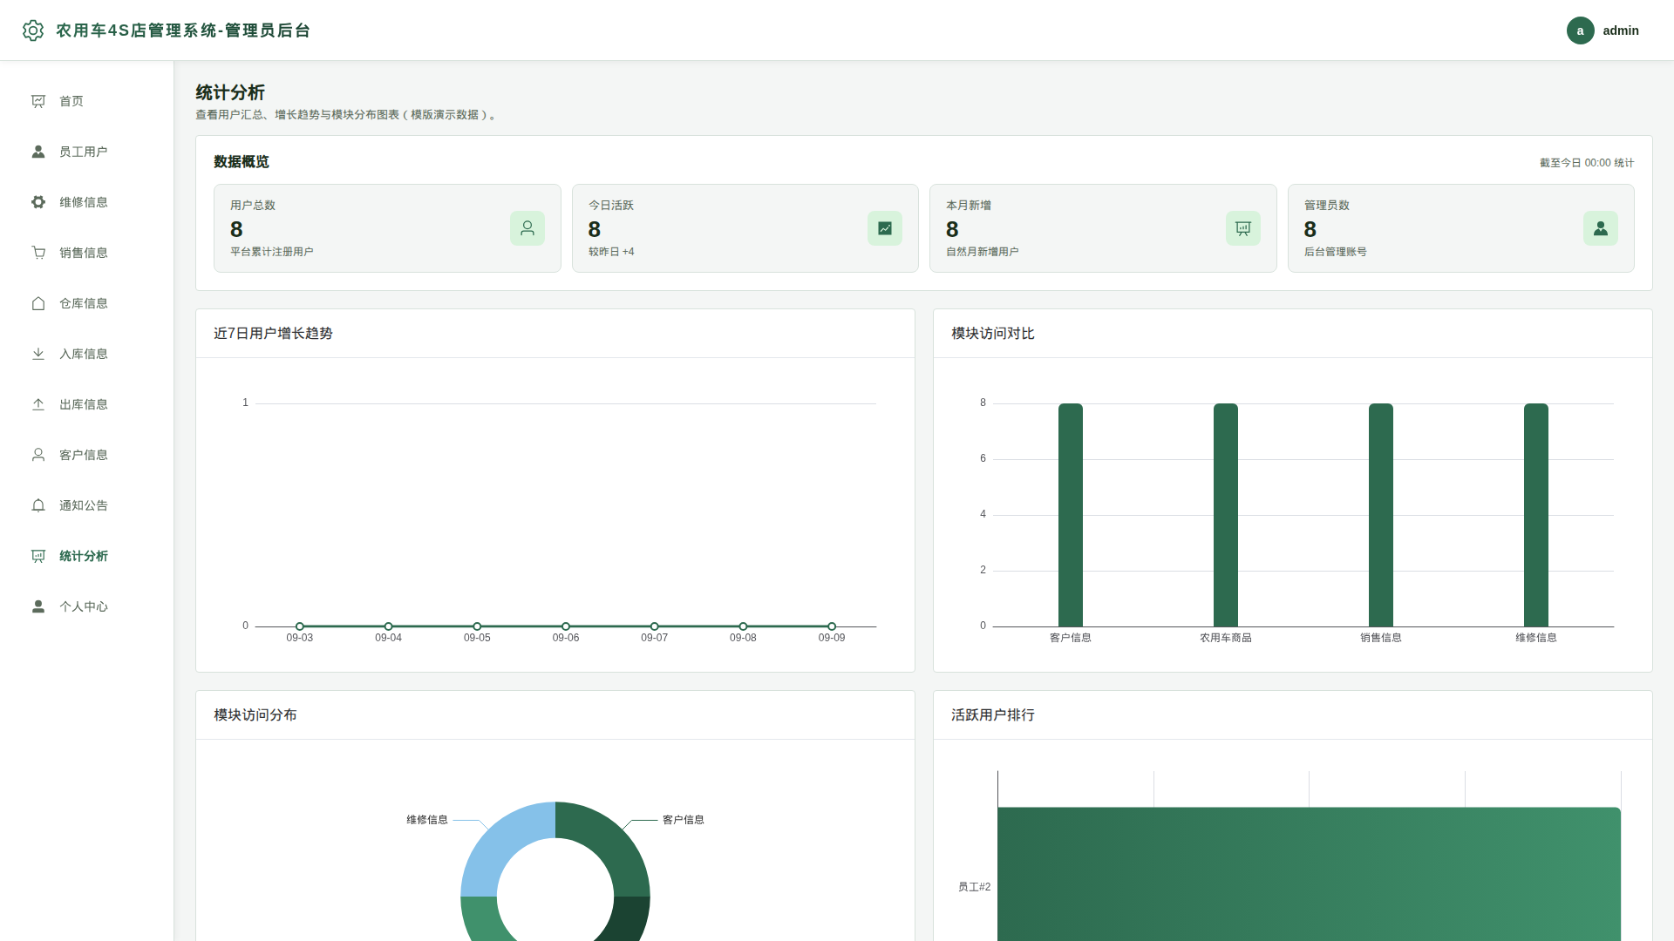The width and height of the screenshot is (1674, 941).
Task: Click the 活跃用户排行 chart title
Action: click(x=993, y=715)
